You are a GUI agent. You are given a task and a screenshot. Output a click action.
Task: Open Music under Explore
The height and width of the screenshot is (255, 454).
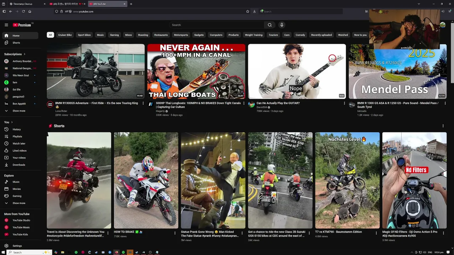coord(20,182)
